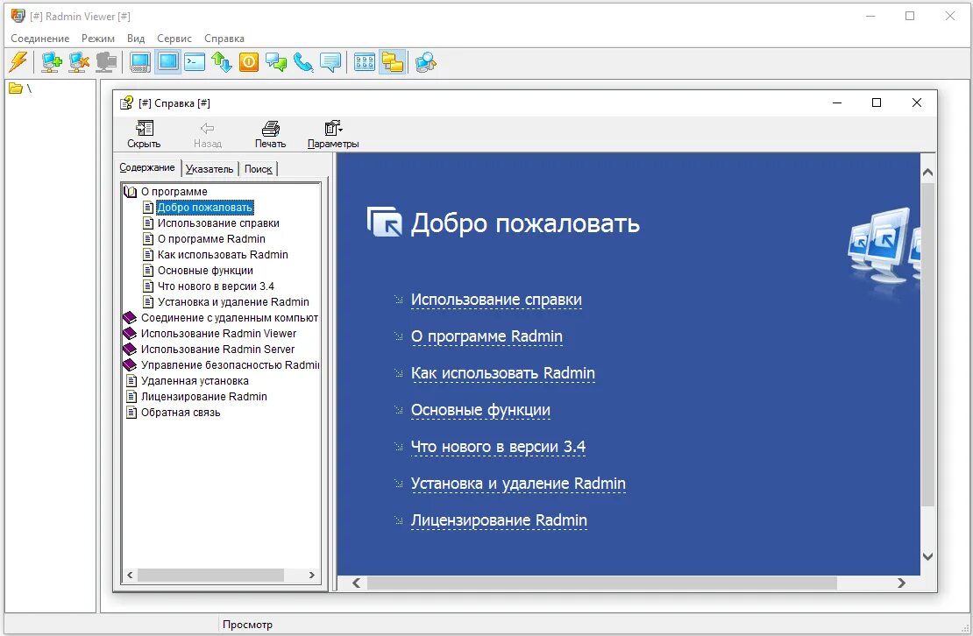Click the Печать print button
The image size is (973, 636).
coord(270,135)
